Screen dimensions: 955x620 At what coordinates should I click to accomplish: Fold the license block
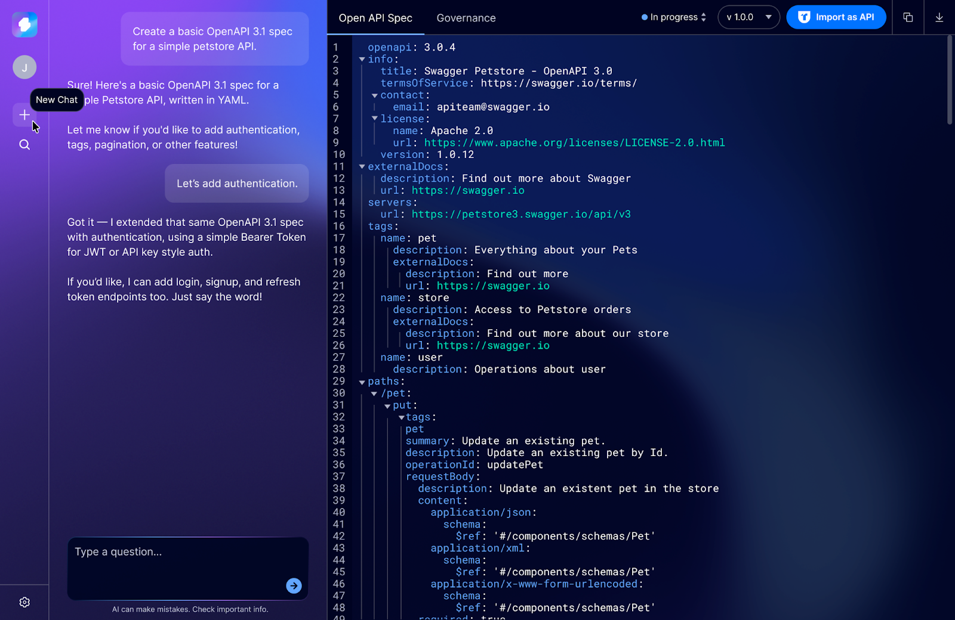click(x=374, y=119)
